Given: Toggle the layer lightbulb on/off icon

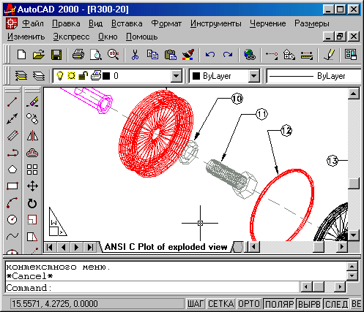Looking at the screenshot, I should (60, 76).
